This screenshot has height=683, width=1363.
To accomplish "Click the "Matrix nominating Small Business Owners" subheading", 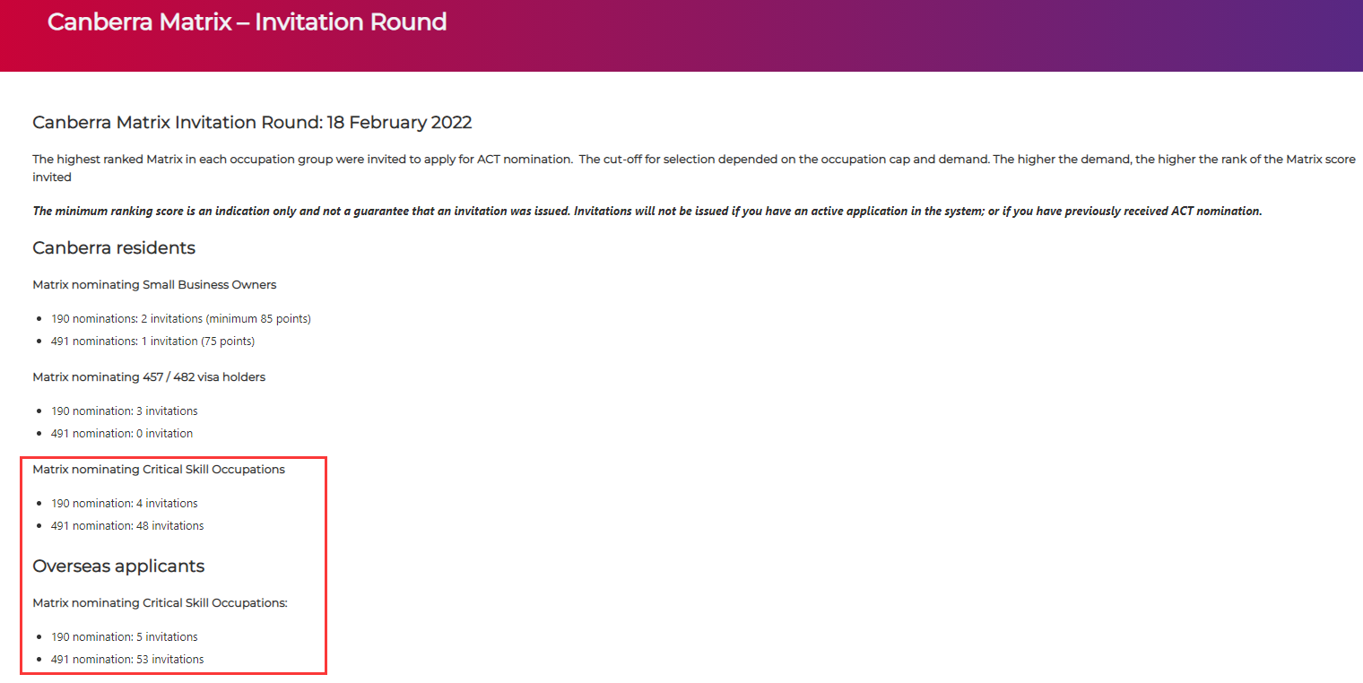I will point(154,285).
